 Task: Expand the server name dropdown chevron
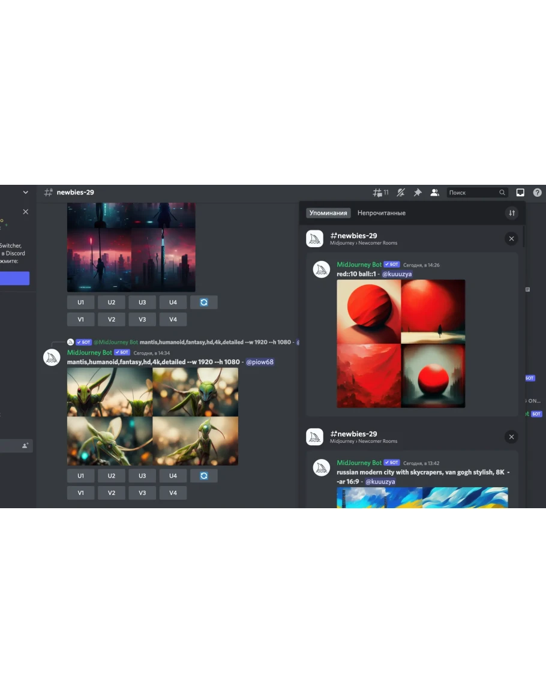click(25, 193)
